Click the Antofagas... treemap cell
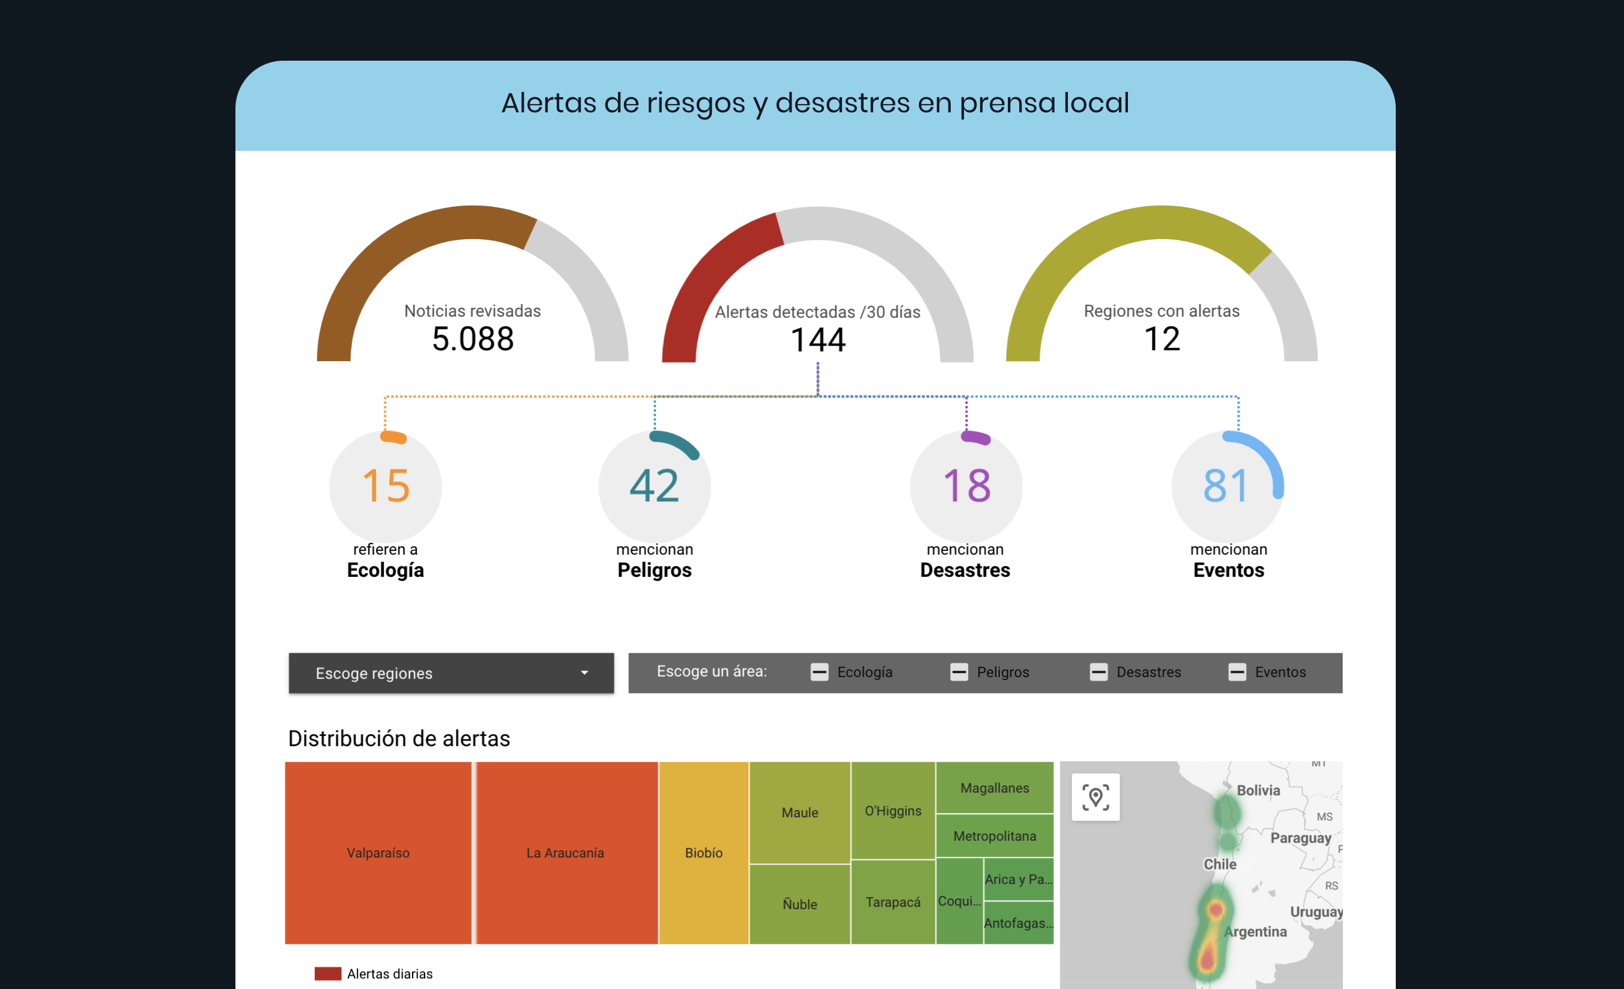This screenshot has height=989, width=1624. 1018,923
